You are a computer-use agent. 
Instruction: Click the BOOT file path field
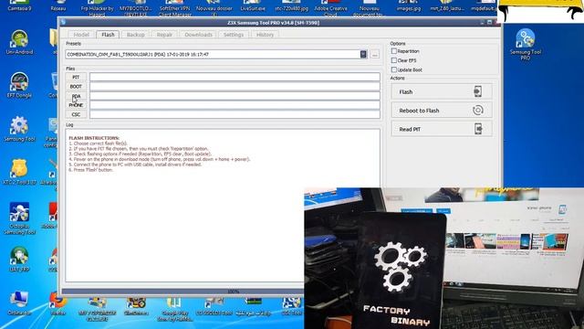pos(235,86)
